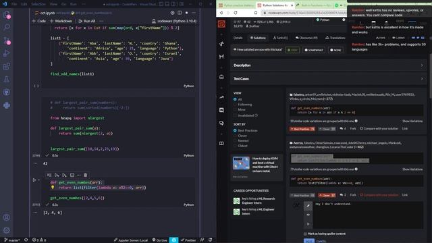Screen dimensions: 432x243
Task: Open the Search view in VS Code
Action: coord(6,27)
